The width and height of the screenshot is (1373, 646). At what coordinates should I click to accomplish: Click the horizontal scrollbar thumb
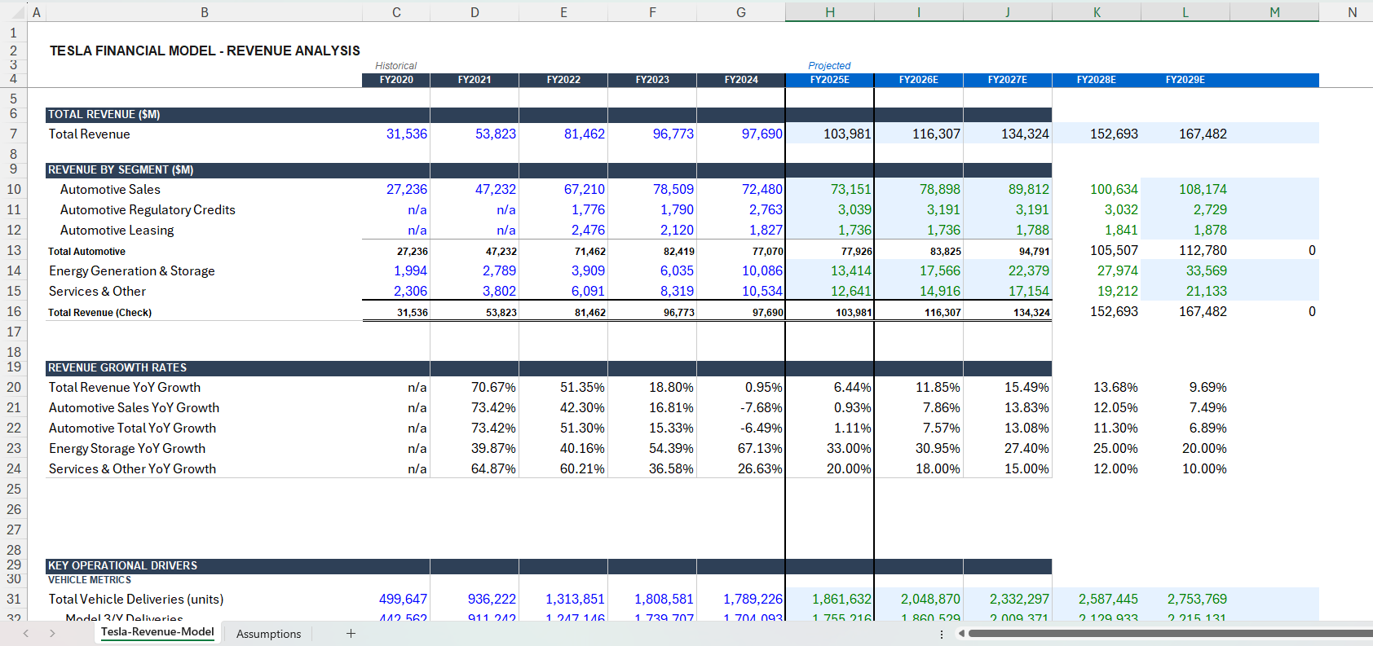(1170, 633)
